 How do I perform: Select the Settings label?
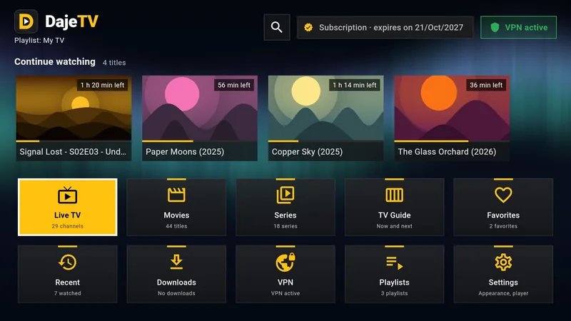[503, 282]
